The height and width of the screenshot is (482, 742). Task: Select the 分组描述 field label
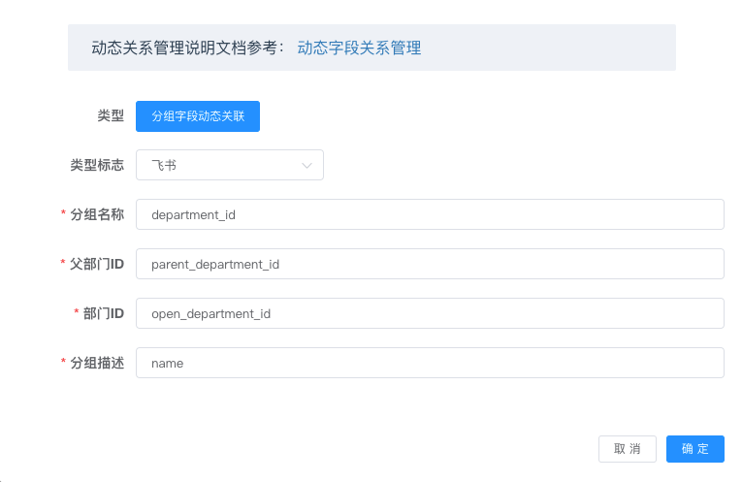pyautogui.click(x=97, y=363)
